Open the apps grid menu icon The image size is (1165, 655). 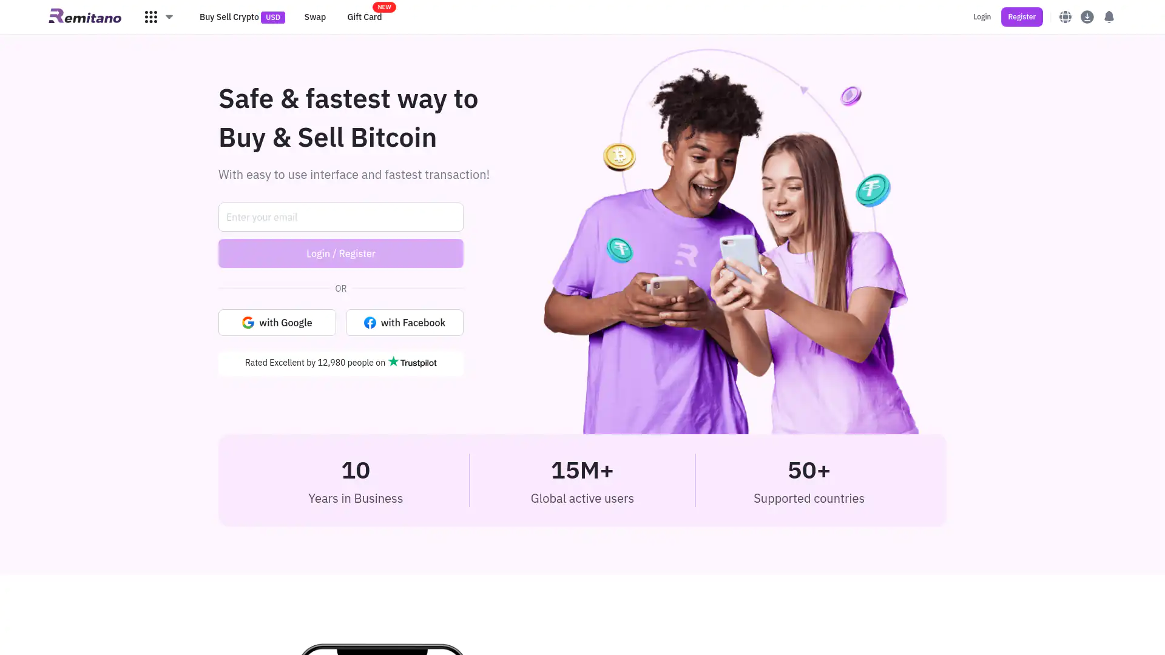point(151,17)
